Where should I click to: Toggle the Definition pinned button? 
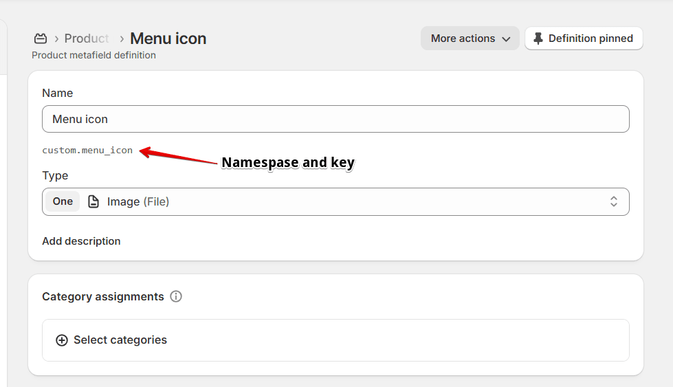(584, 38)
